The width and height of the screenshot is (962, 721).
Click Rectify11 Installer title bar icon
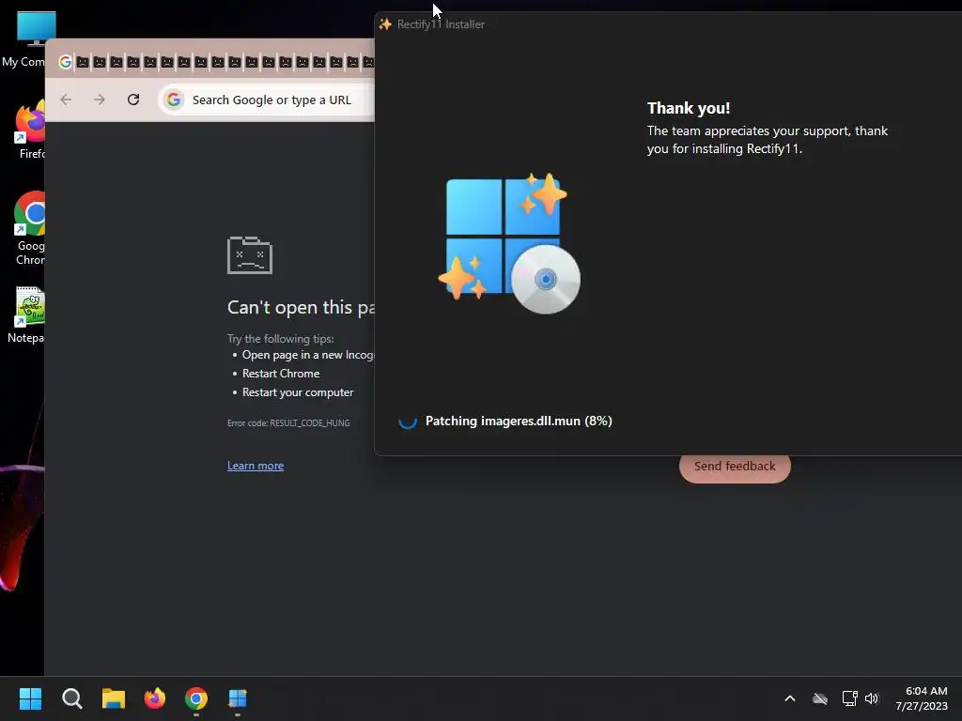point(385,24)
